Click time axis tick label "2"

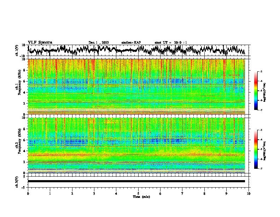click(72, 194)
